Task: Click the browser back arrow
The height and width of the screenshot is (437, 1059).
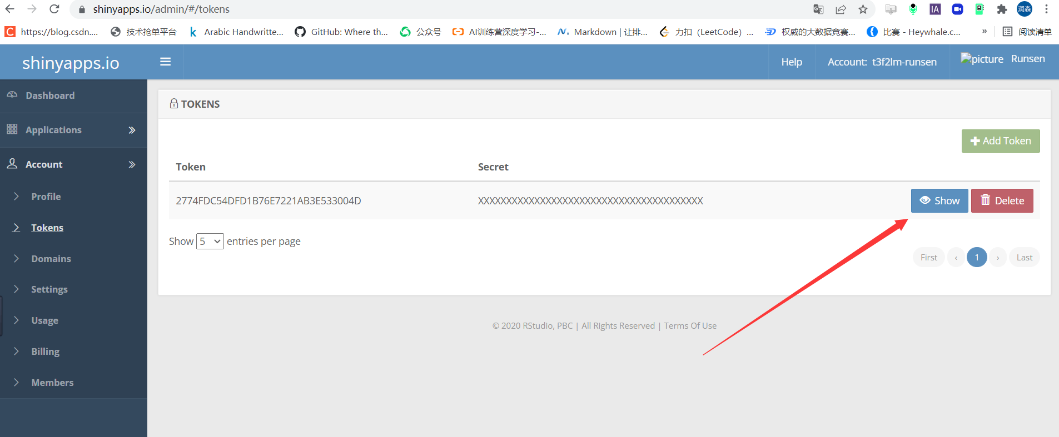Action: [10, 9]
